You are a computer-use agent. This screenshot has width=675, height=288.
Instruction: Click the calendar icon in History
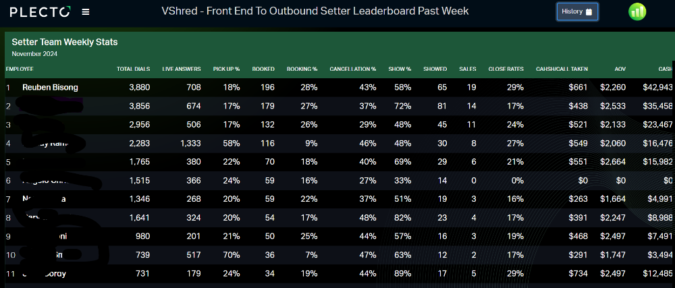tap(589, 12)
